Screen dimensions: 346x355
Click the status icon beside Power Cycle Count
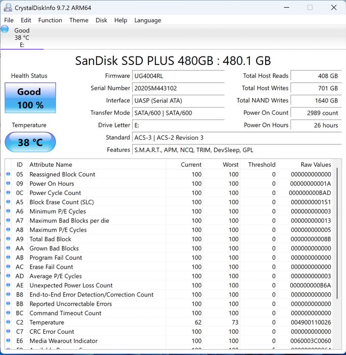coord(8,193)
